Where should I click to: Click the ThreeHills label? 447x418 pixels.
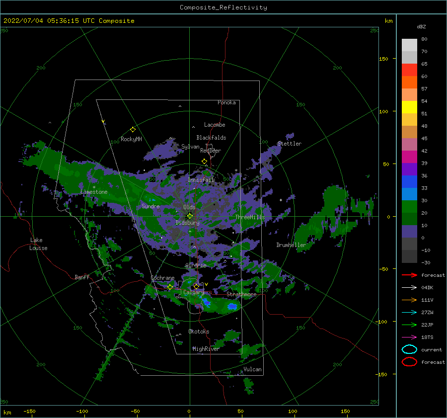point(250,217)
